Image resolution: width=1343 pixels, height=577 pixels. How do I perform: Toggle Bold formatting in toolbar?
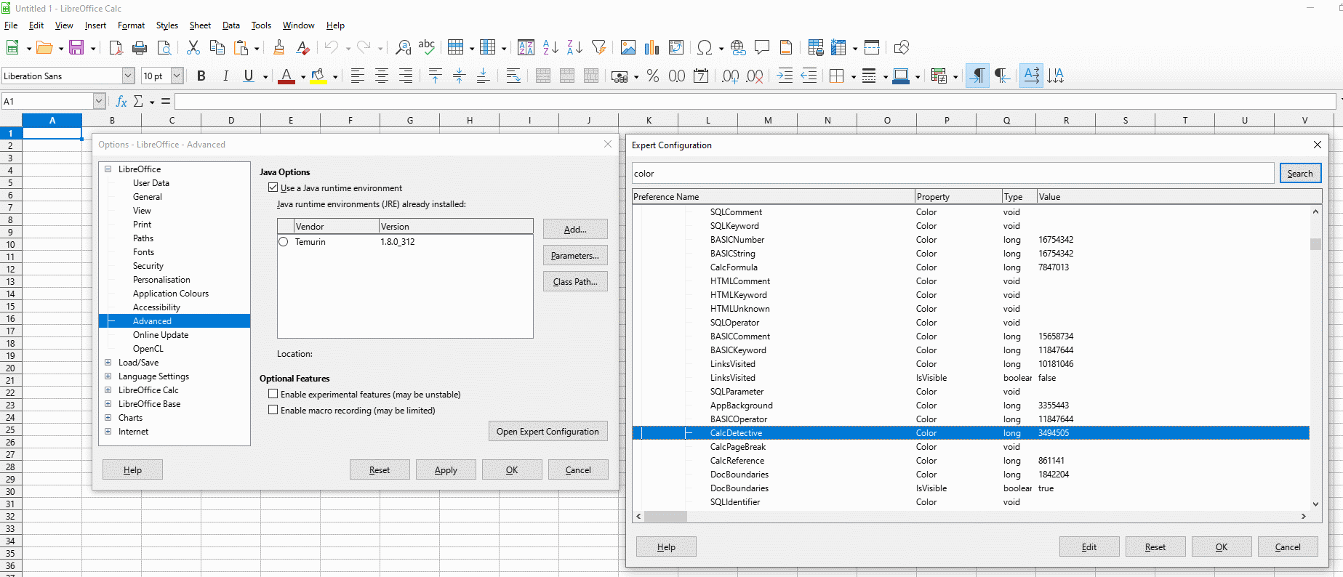click(201, 76)
